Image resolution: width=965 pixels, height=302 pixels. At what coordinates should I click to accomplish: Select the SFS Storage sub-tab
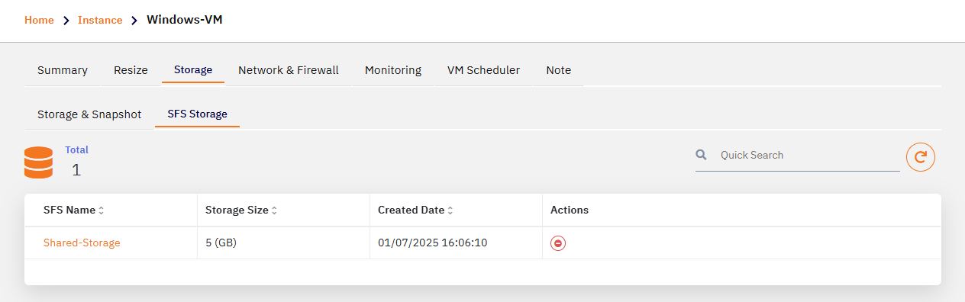[x=197, y=114]
